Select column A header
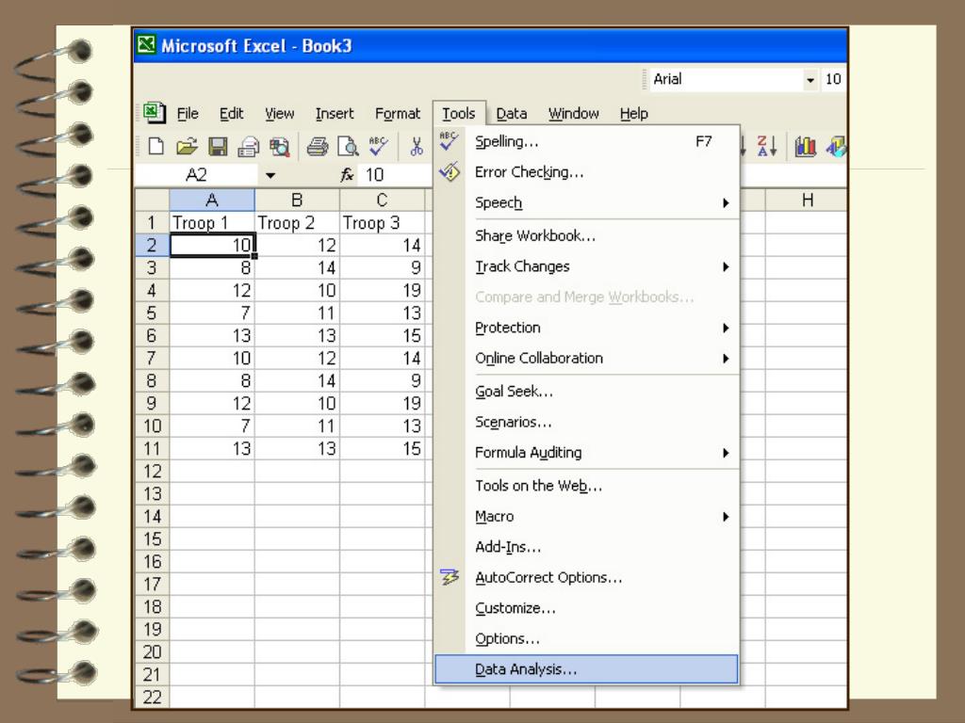Image resolution: width=965 pixels, height=723 pixels. 212,200
